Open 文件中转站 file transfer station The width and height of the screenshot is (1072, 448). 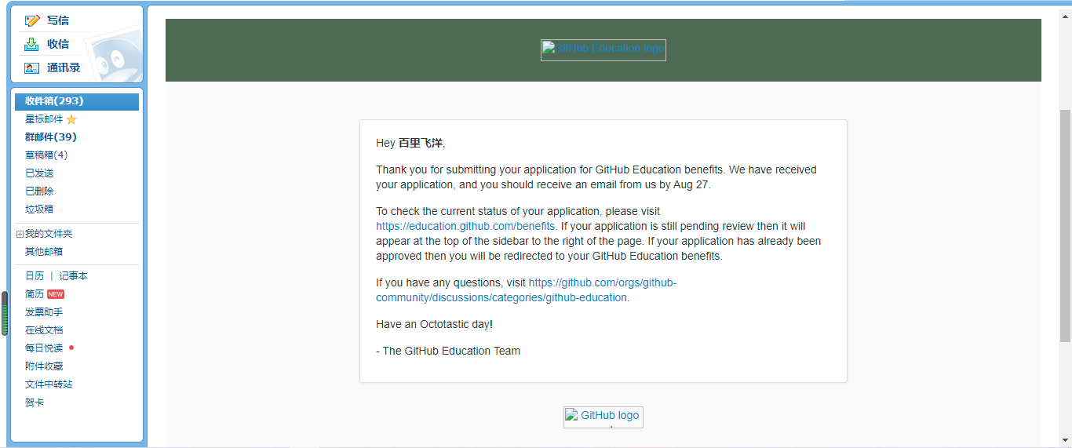click(49, 384)
